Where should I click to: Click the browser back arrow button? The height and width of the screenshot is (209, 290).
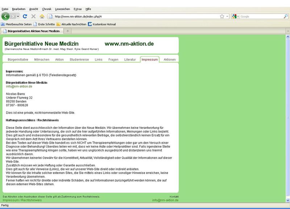[x=6, y=16]
